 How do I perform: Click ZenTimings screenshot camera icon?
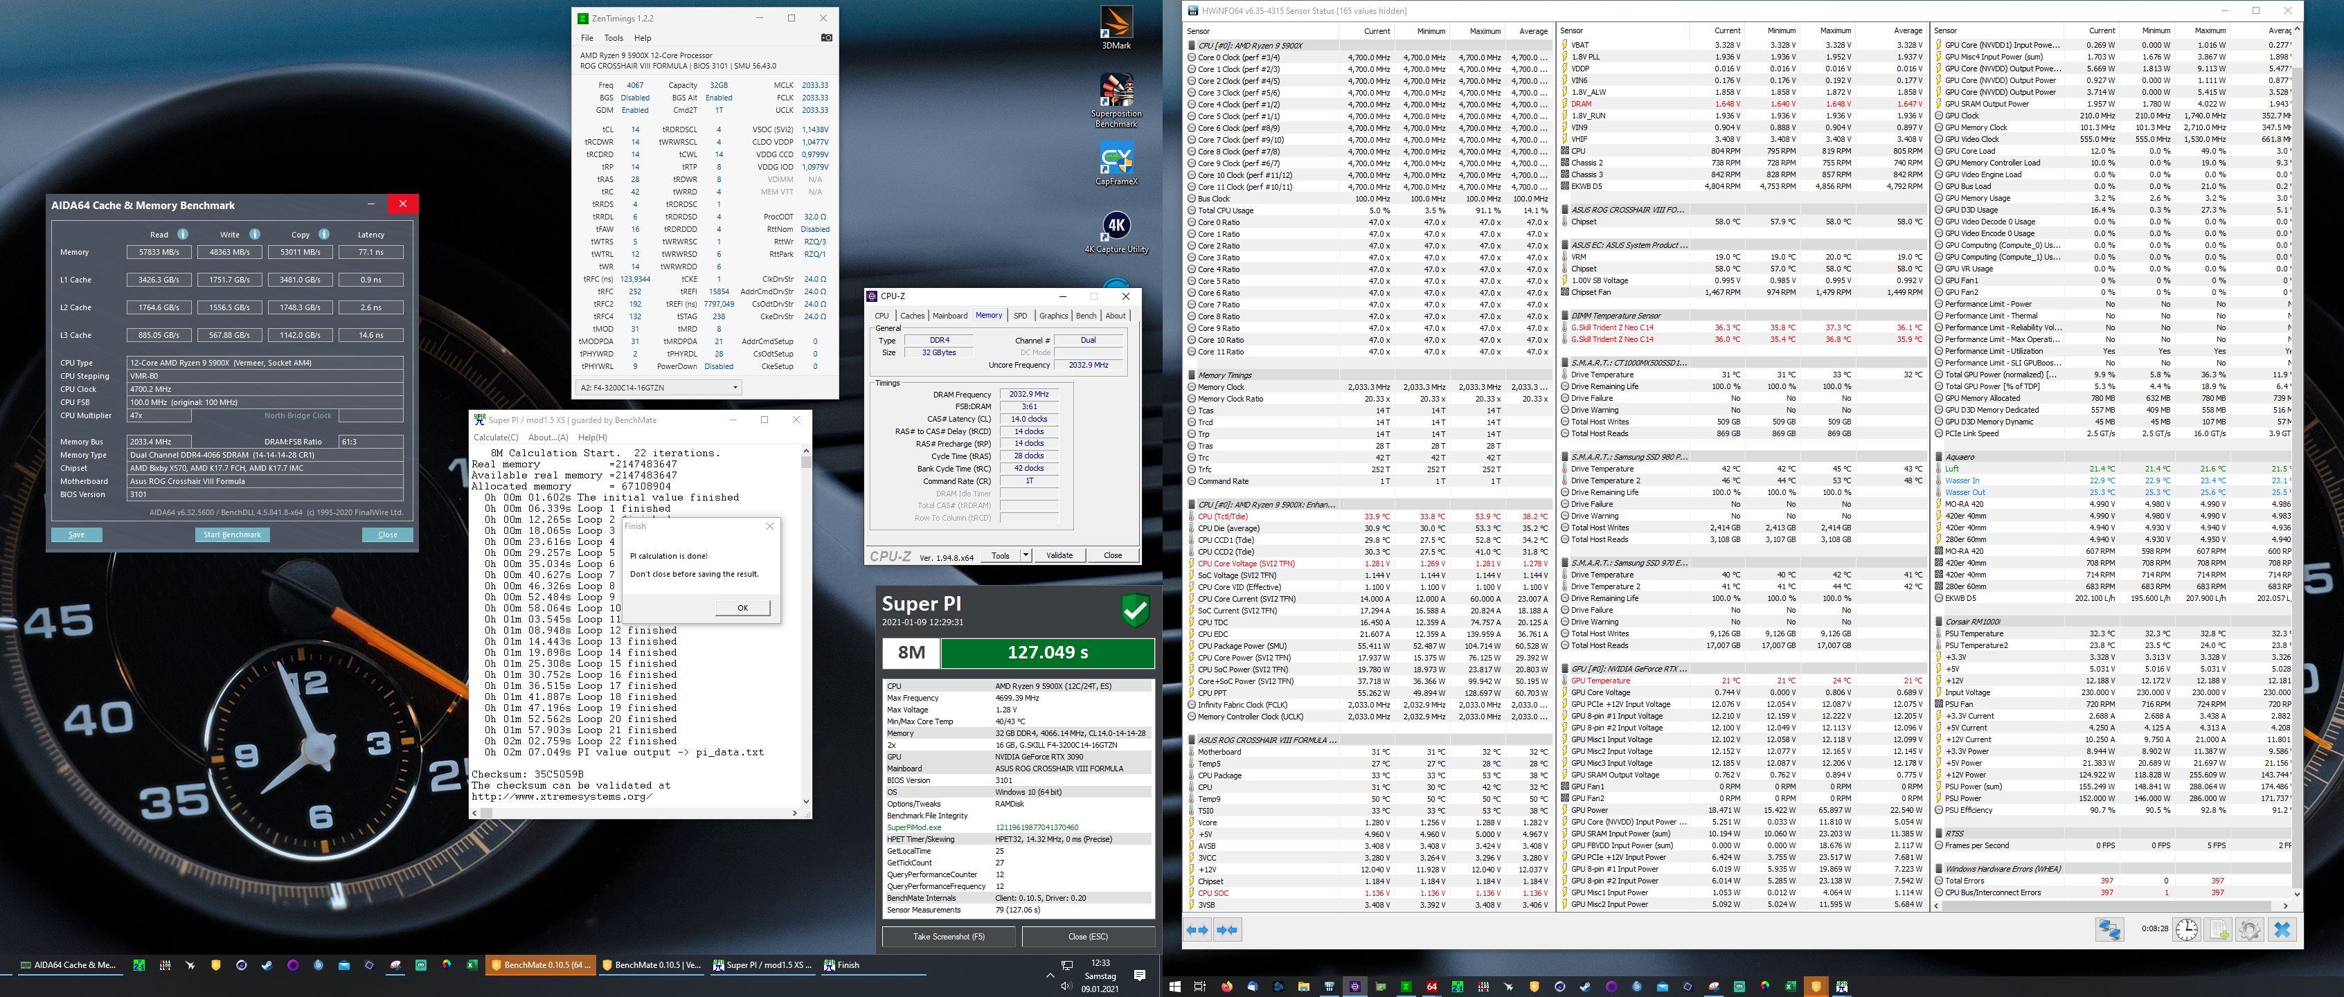826,38
